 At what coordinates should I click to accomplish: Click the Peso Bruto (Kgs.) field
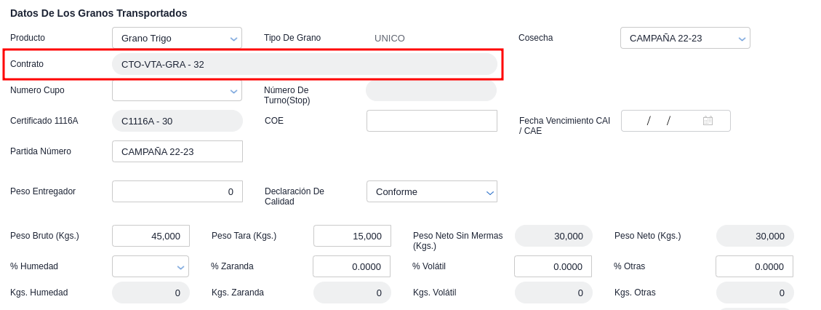(x=151, y=236)
